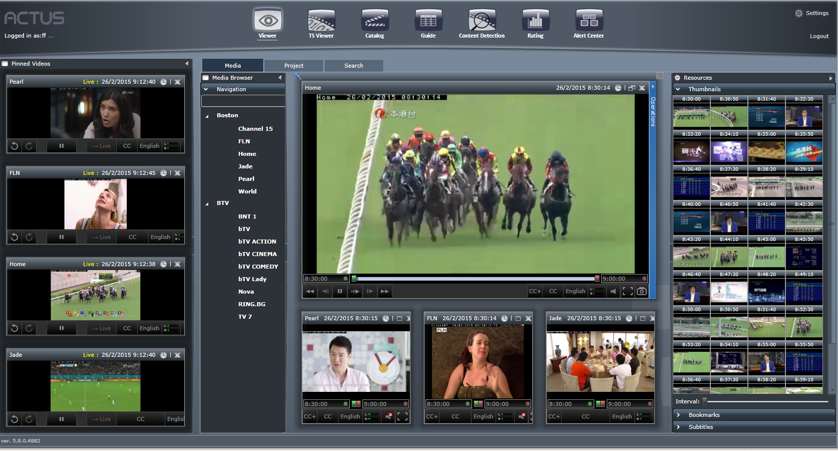Open clock icon on small Jade player
The image size is (838, 451).
point(629,318)
